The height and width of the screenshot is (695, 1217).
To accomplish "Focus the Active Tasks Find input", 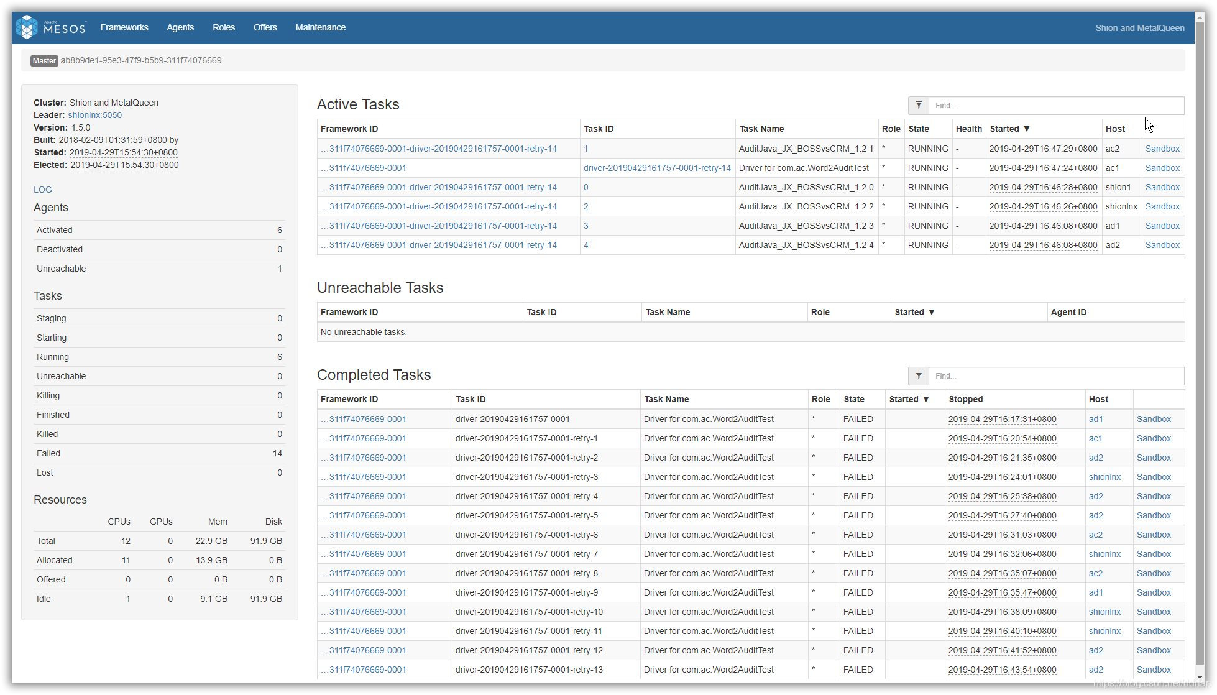I will [1056, 106].
